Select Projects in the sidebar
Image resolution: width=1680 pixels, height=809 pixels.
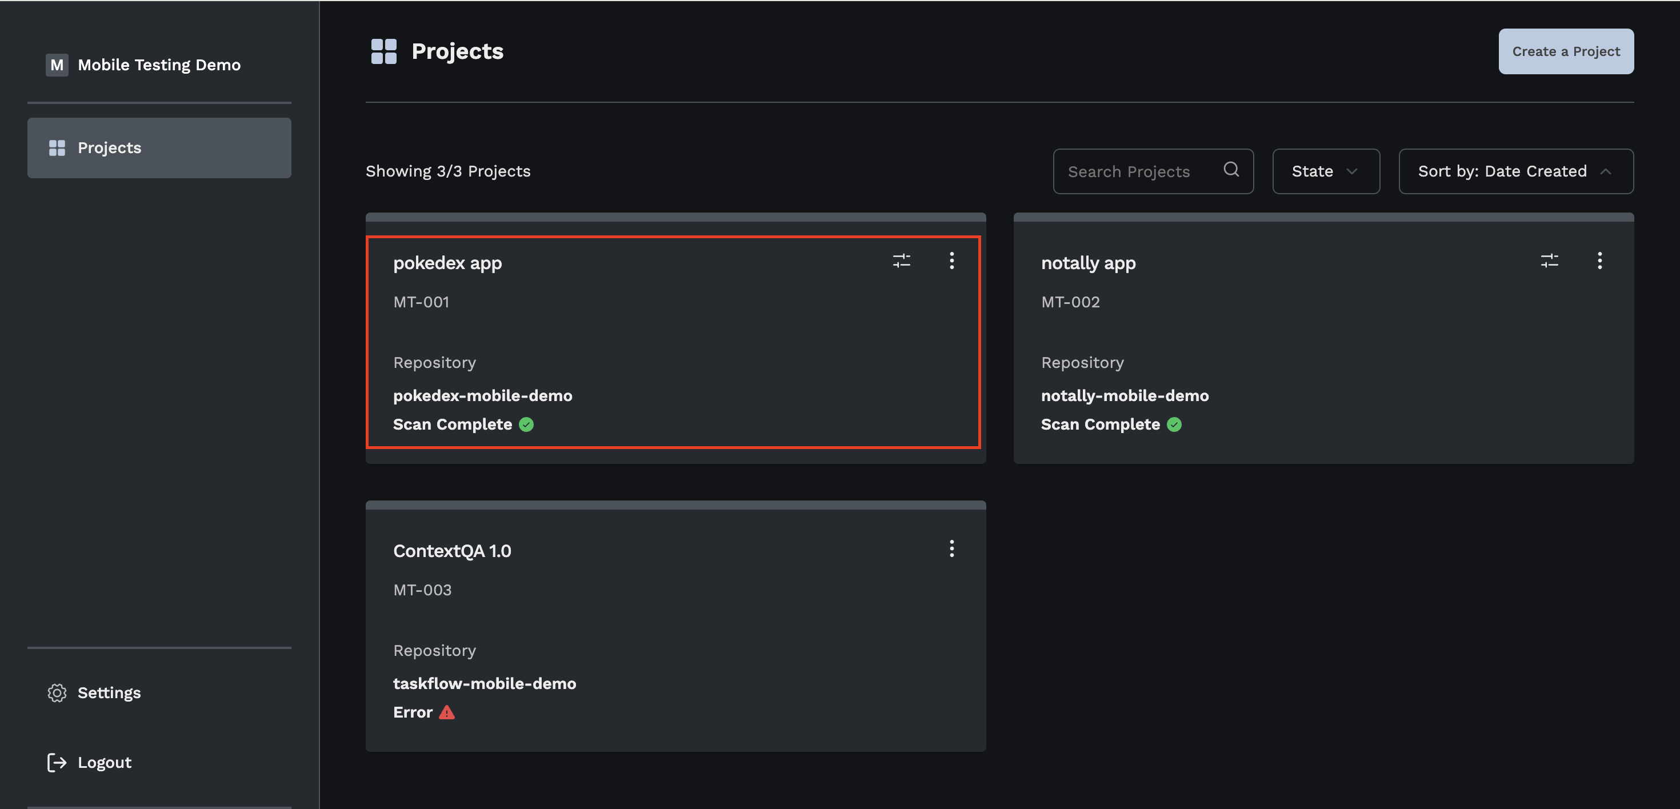[x=159, y=148]
